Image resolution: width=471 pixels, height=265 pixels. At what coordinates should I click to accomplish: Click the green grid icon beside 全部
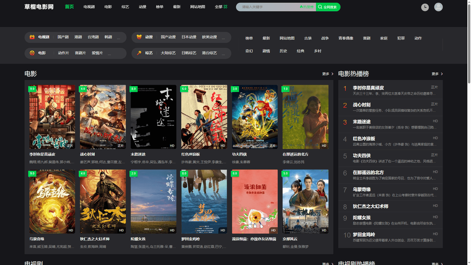[x=225, y=7]
